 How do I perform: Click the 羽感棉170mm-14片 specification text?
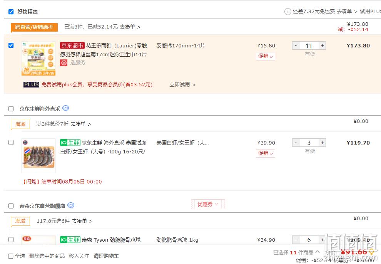coord(181,45)
